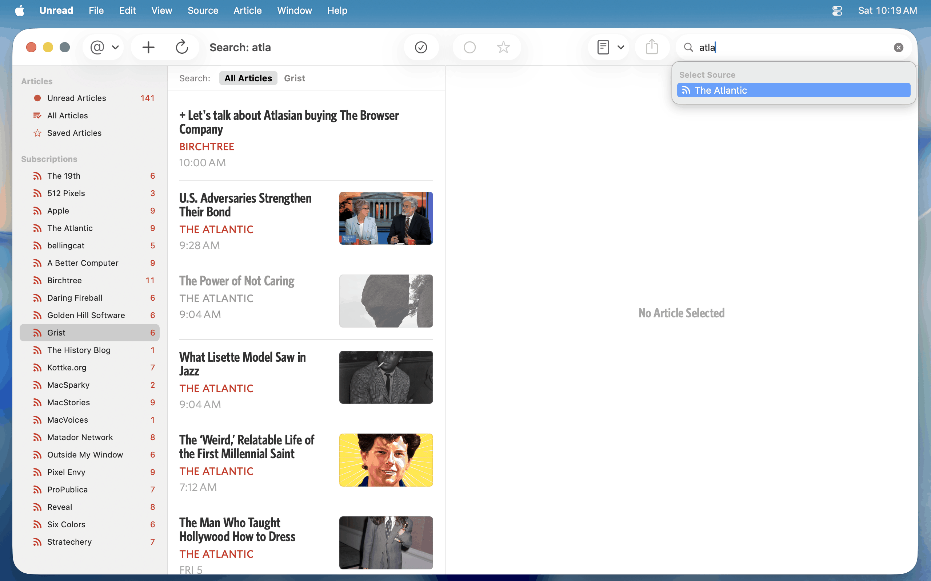Viewport: 931px width, 581px height.
Task: Open the Atlassian Browser Company article
Action: (288, 122)
